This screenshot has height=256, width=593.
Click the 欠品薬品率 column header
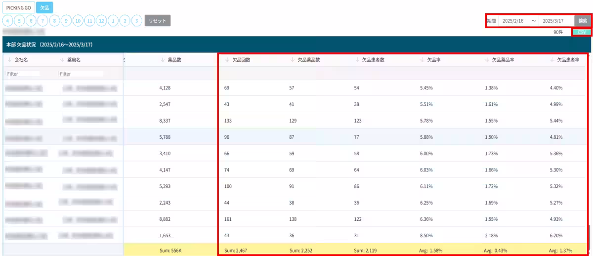click(503, 60)
